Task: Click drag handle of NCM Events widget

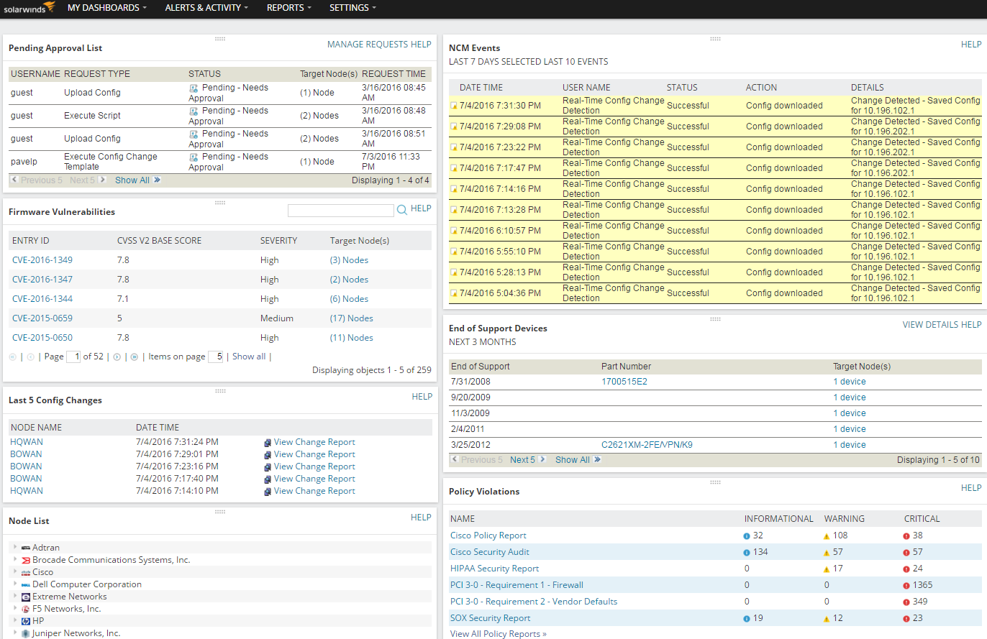Action: click(x=714, y=39)
